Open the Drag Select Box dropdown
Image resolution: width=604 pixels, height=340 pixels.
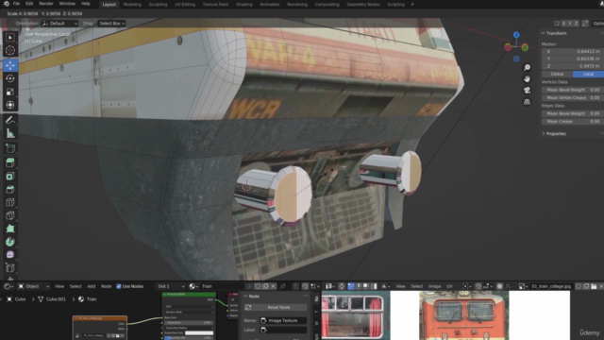click(111, 23)
